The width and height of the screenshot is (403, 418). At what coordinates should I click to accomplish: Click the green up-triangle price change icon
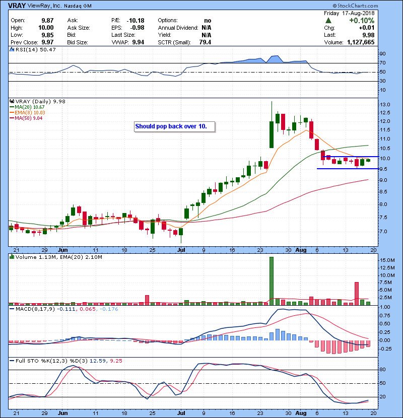coord(328,21)
